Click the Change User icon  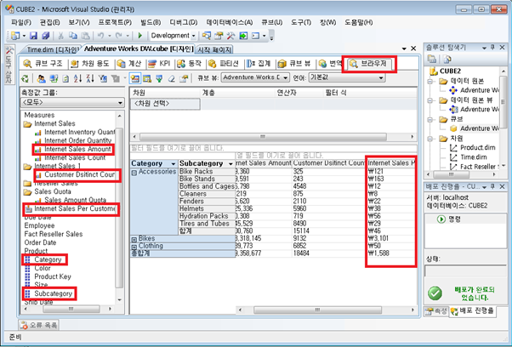coord(41,78)
